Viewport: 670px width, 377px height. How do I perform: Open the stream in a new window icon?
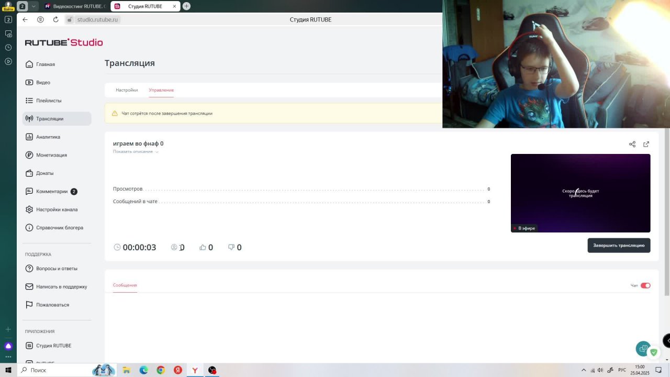click(x=646, y=144)
